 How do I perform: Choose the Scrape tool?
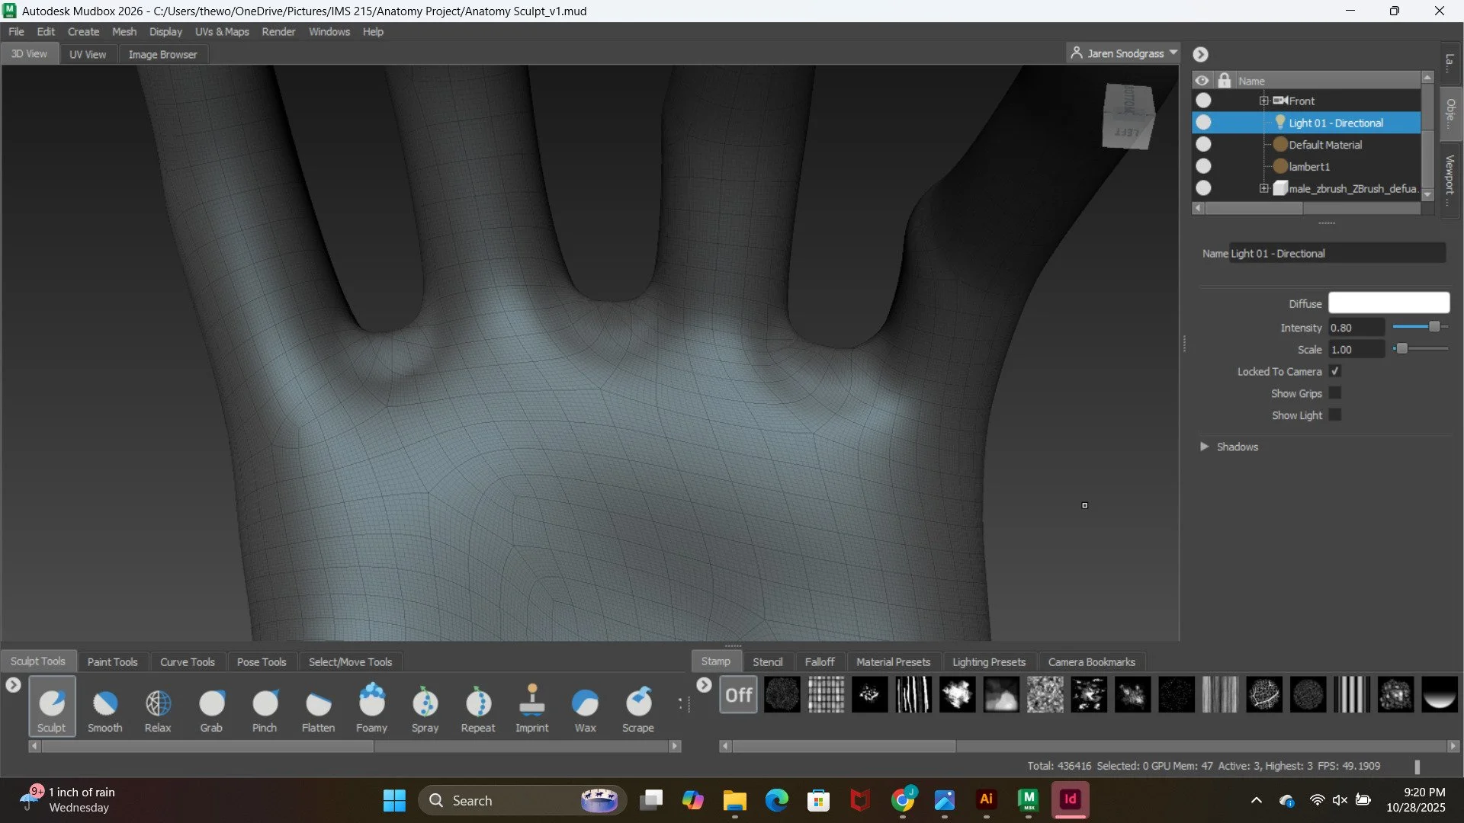coord(638,705)
